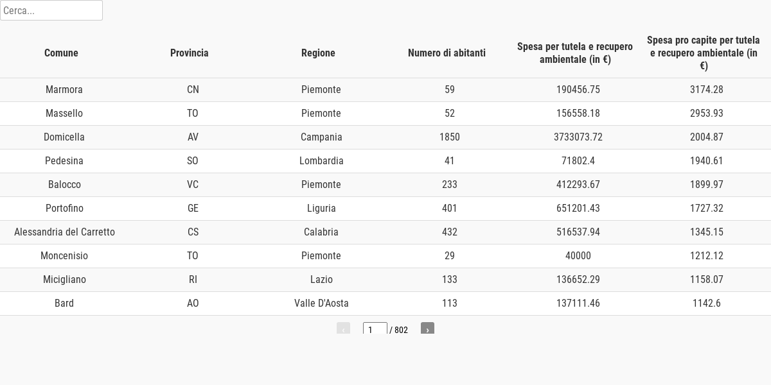
Task: Click the page number input box
Action: click(x=375, y=329)
